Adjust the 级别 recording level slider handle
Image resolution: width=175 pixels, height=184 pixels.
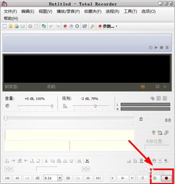tap(95, 106)
